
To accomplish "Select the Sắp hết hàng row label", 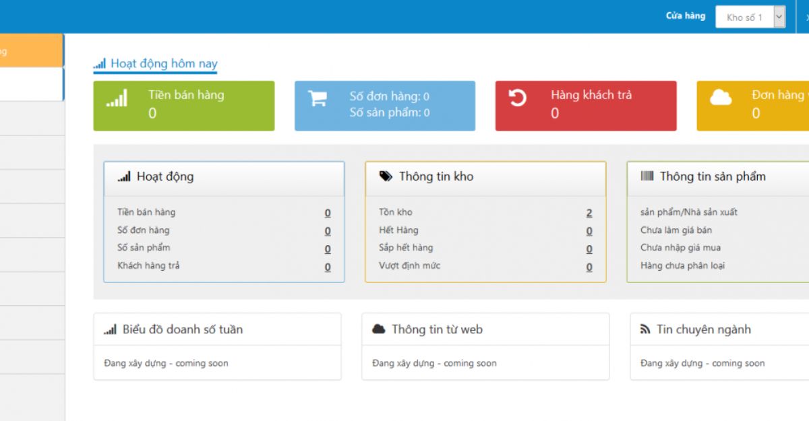I will [406, 247].
